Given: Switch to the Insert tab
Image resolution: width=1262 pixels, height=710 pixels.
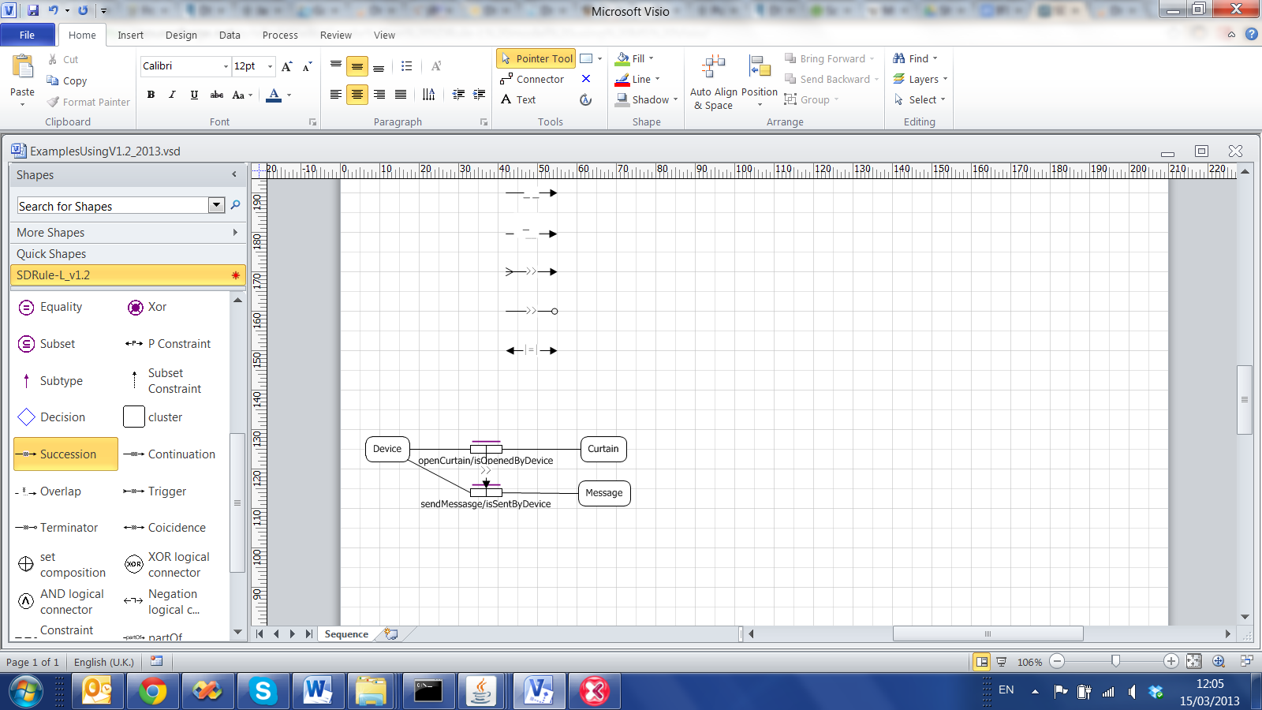Looking at the screenshot, I should (131, 35).
